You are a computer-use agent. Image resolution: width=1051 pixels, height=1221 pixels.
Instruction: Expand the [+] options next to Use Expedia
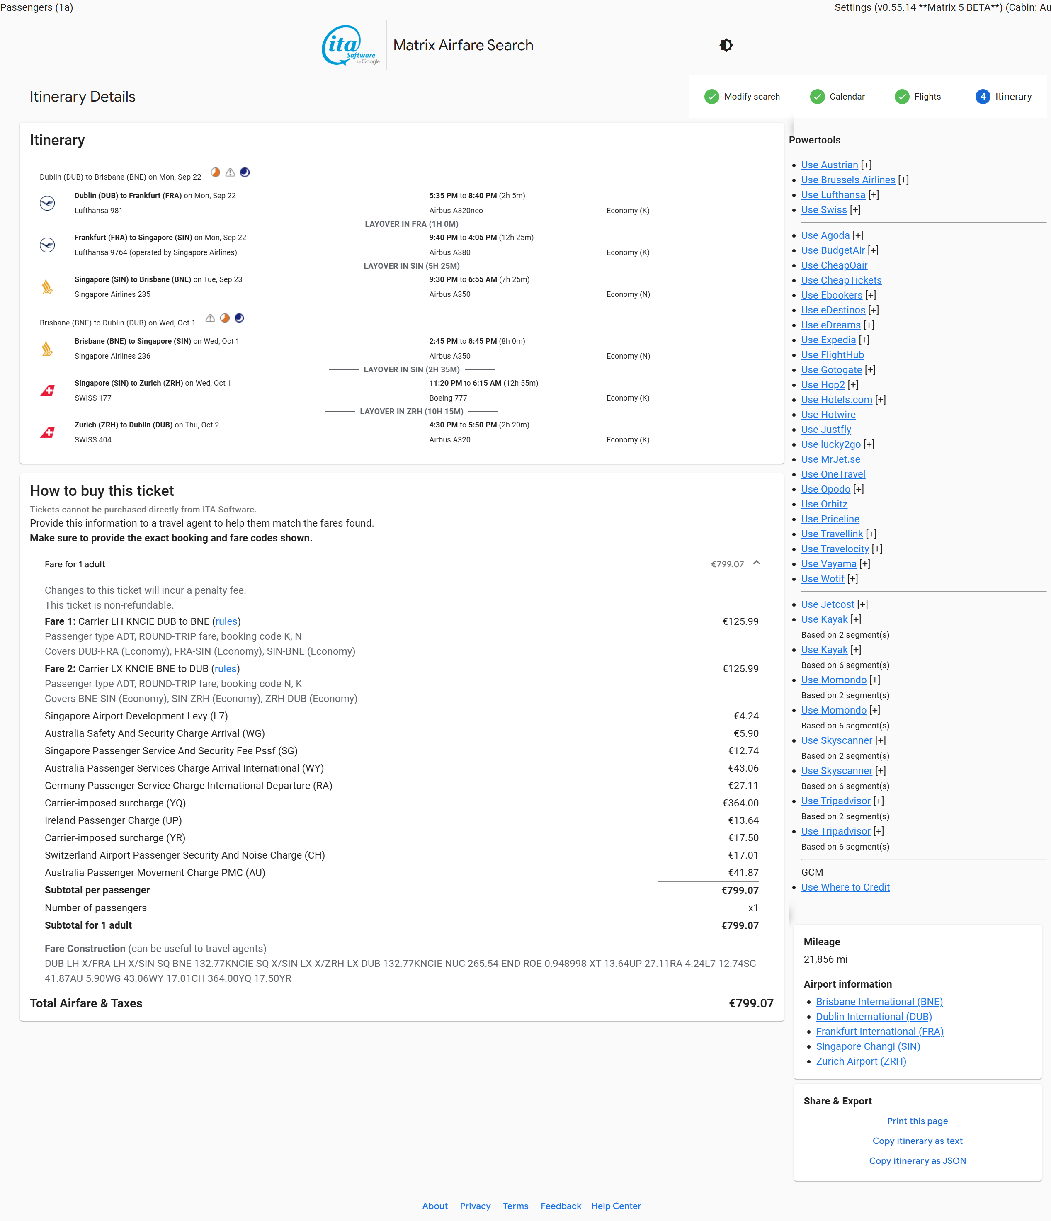tap(864, 340)
